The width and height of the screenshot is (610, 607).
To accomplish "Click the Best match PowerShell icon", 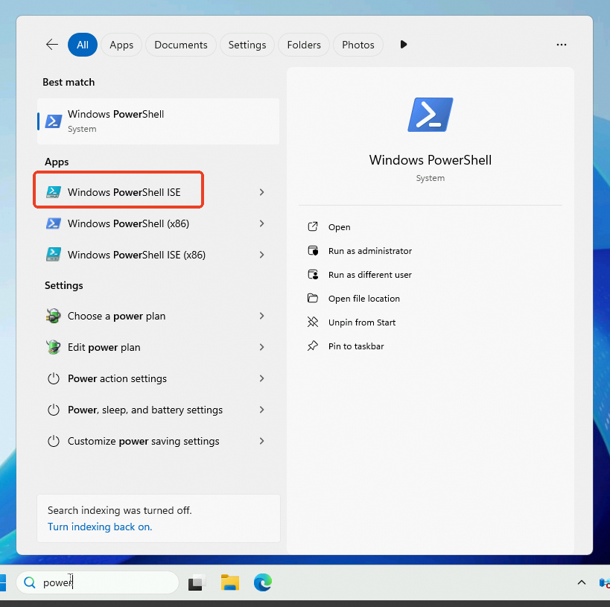I will coord(54,121).
